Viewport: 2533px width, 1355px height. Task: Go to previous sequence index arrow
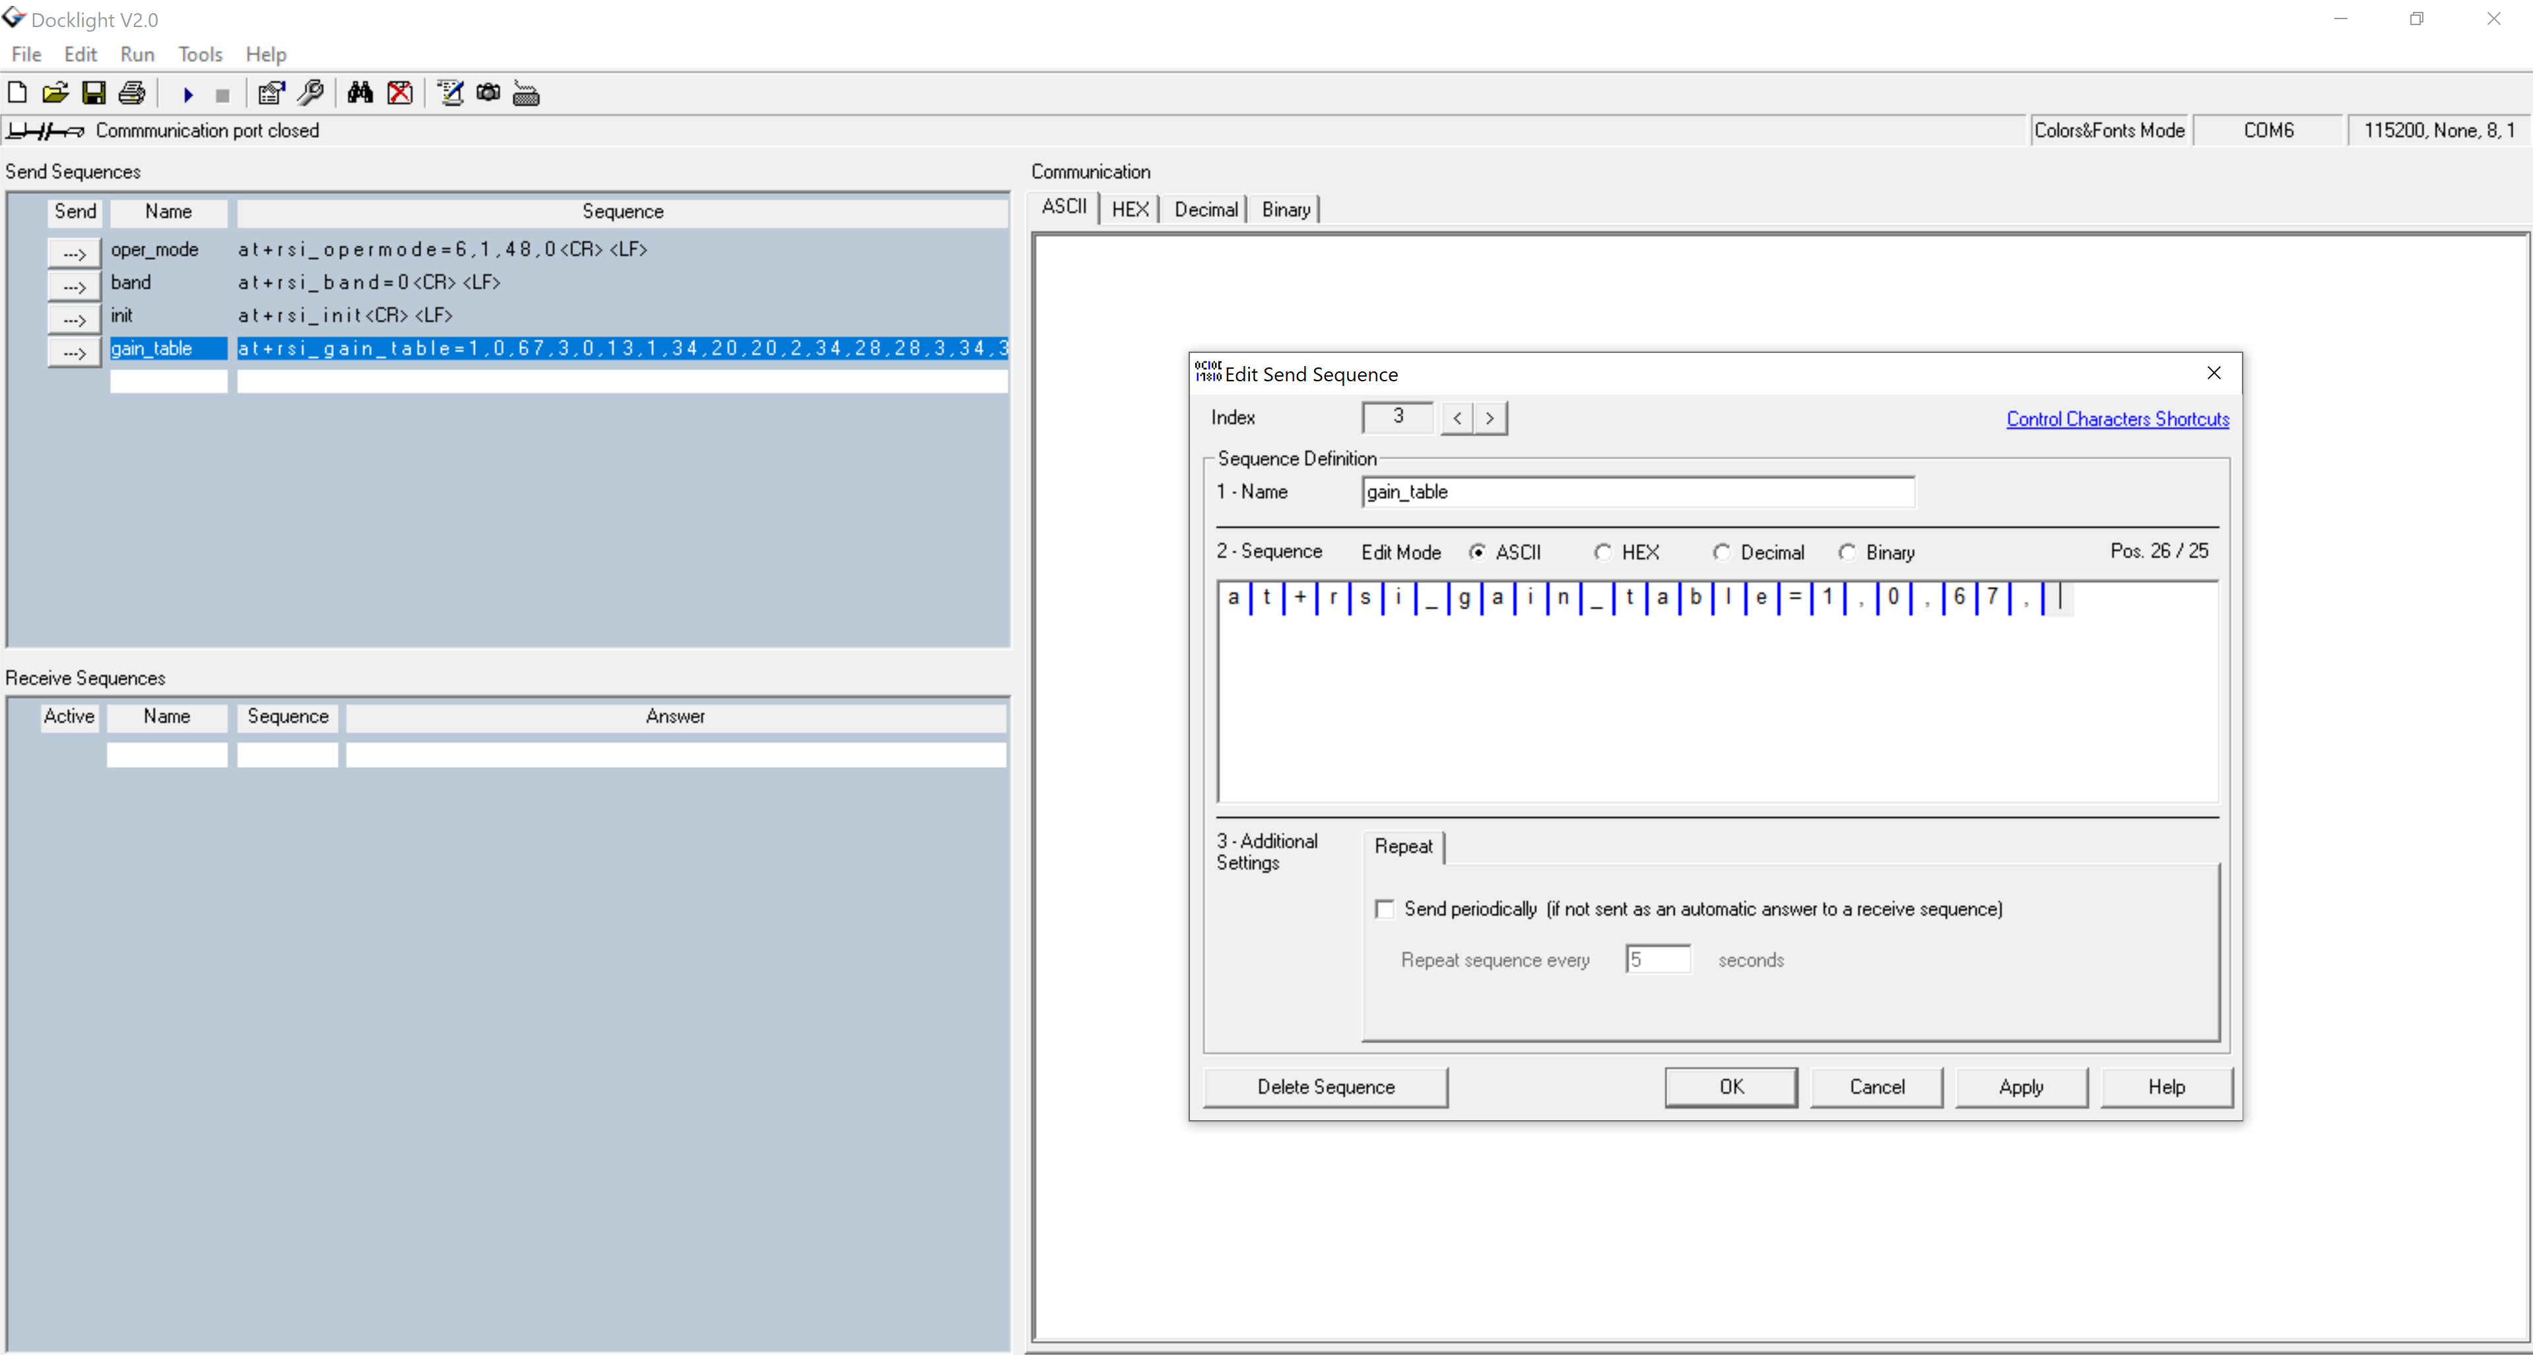tap(1457, 419)
